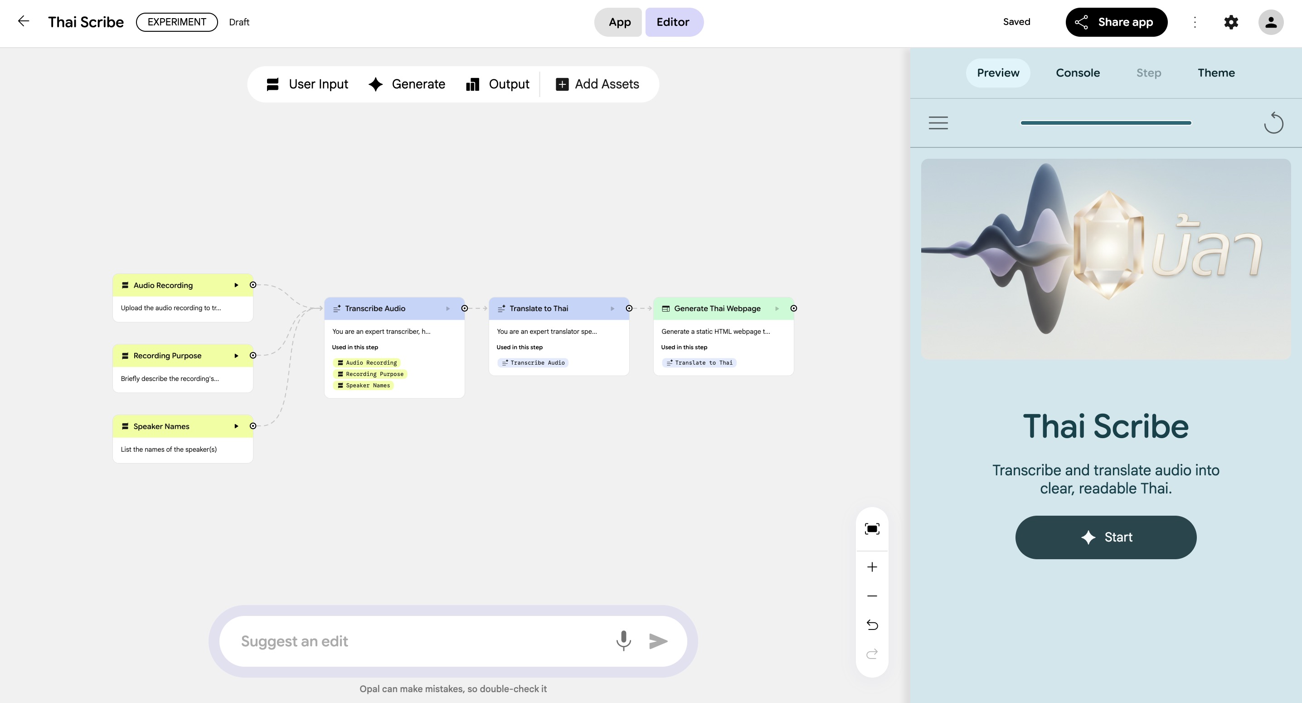
Task: Open the settings gear icon
Action: click(1231, 22)
